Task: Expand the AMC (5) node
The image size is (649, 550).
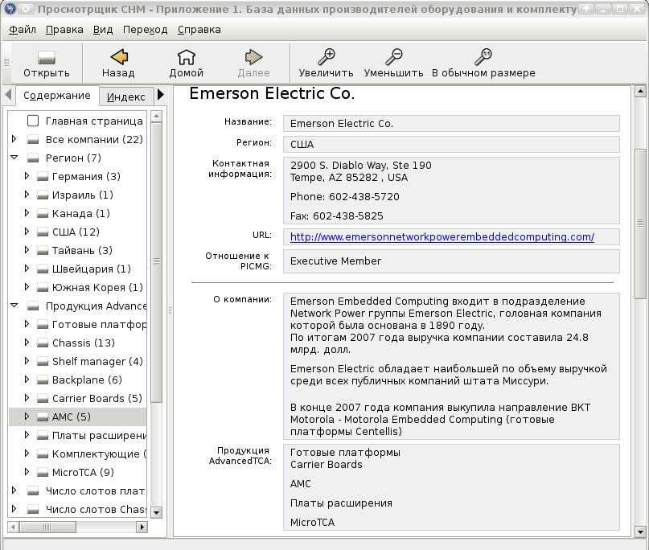Action: tap(27, 417)
